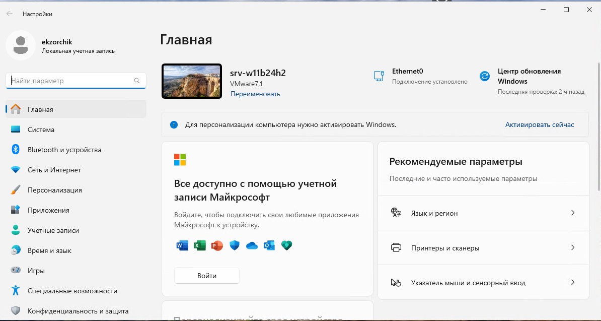601x321 pixels.
Task: Click the Outlook app icon
Action: [x=269, y=245]
